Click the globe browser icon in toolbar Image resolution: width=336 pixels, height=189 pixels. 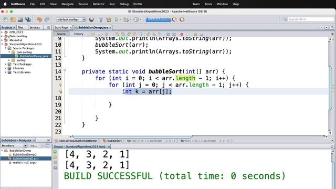pos(91,19)
